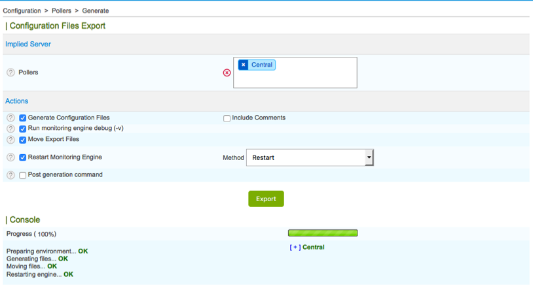This screenshot has height=290, width=533.
Task: Click help icon next to Pollers
Action: coord(10,72)
